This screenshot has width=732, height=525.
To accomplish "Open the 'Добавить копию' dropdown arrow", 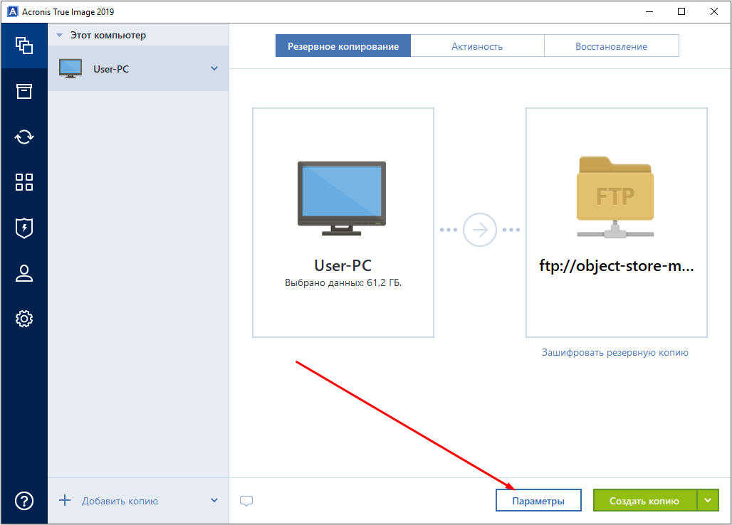I will (x=214, y=501).
